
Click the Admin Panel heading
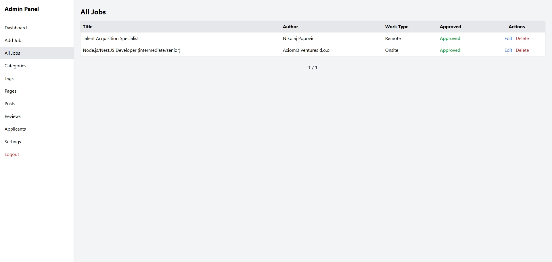(x=22, y=9)
